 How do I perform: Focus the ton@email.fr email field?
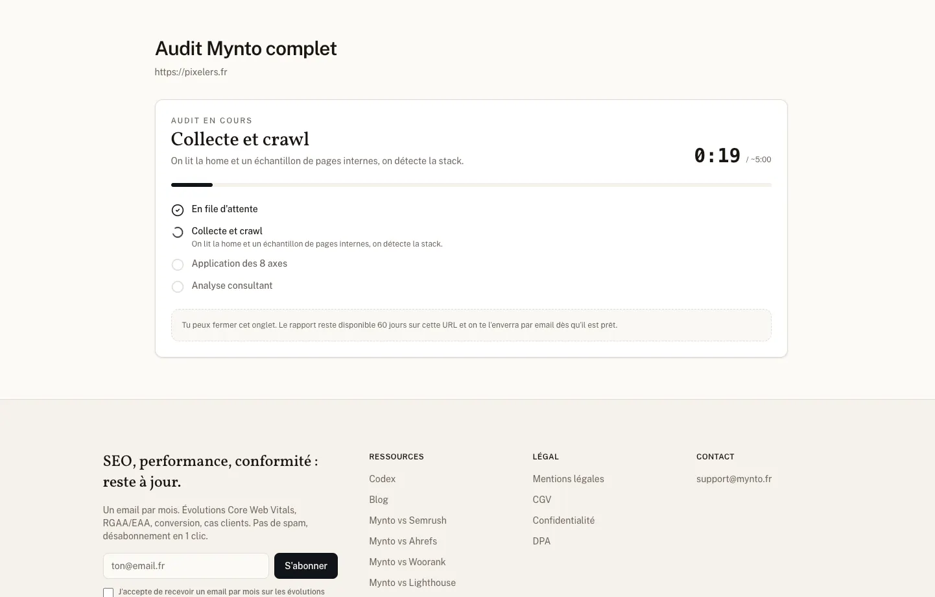[186, 566]
